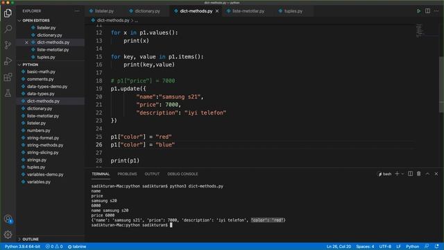Viewport: 444px width, 250px height.
Task: Change file encoding UTF-8
Action: click(385, 247)
